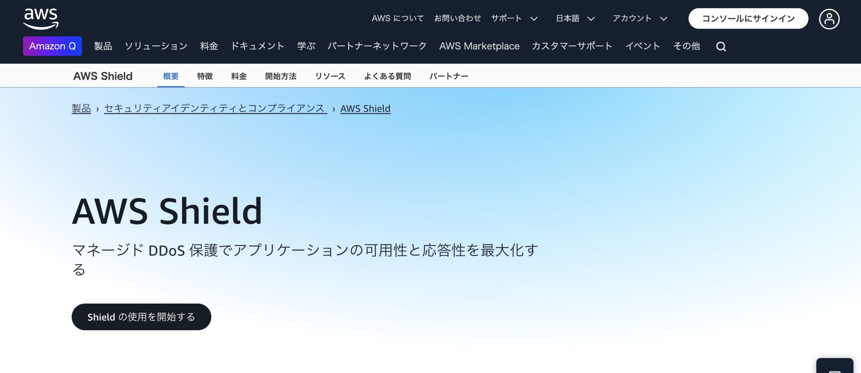Image resolution: width=861 pixels, height=373 pixels.
Task: Open the 製品 menu in the main navigation bar
Action: tap(103, 46)
